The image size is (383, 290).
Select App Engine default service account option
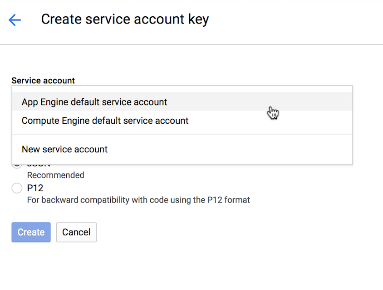point(94,102)
